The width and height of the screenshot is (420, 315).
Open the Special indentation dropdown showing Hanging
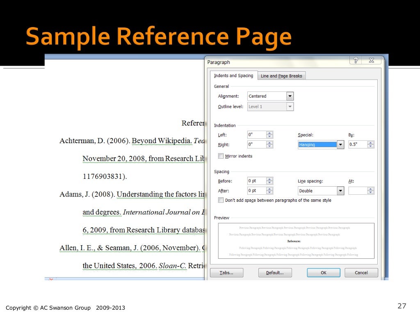point(340,145)
